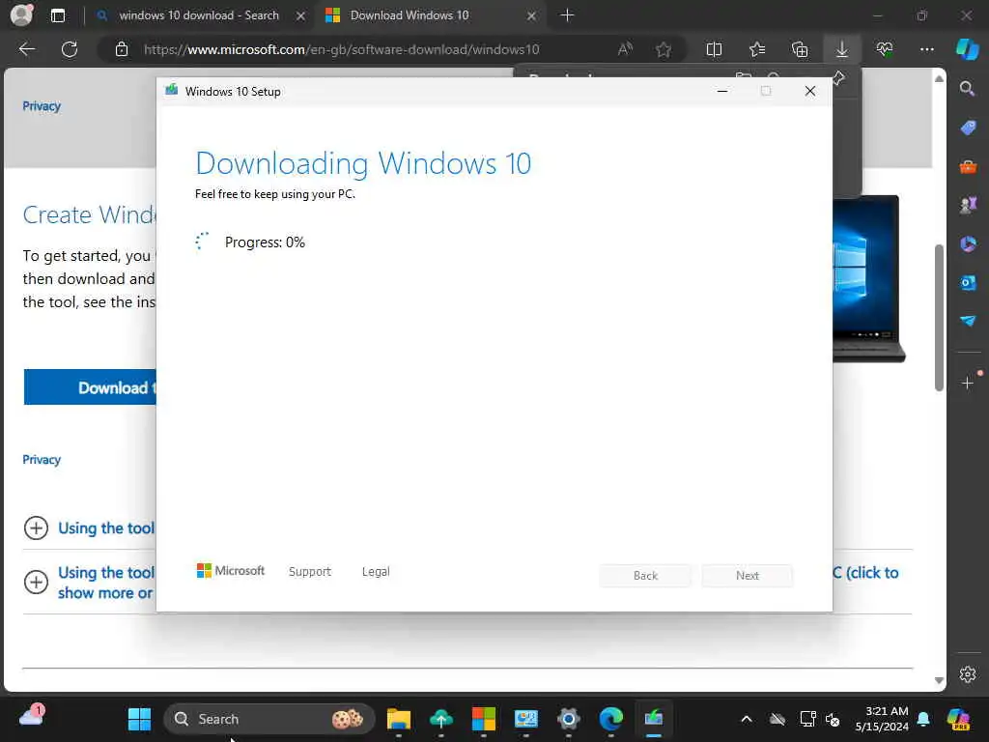Switch to Download Windows 10 tab
Screen dimensions: 989x742
[410, 15]
